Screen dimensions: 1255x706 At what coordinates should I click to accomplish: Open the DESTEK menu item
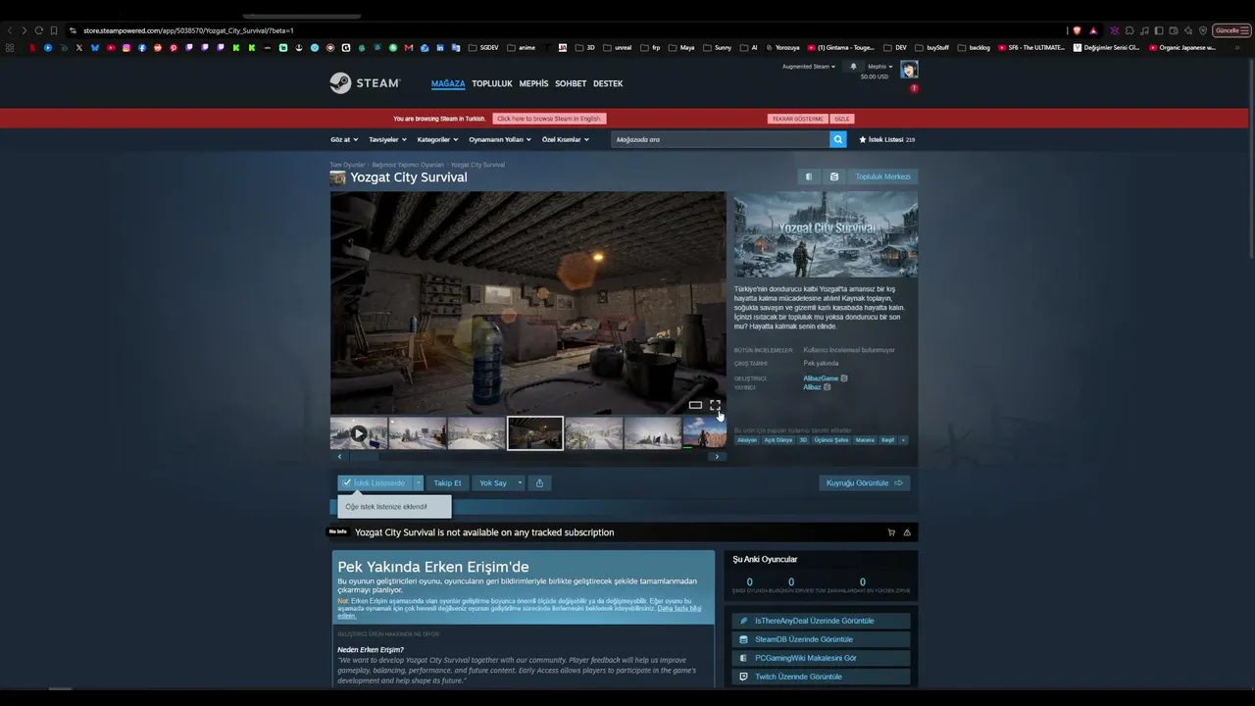[608, 83]
